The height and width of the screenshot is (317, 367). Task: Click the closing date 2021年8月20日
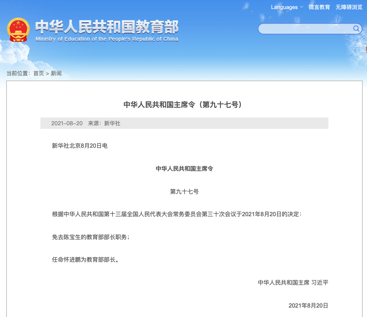(308, 305)
